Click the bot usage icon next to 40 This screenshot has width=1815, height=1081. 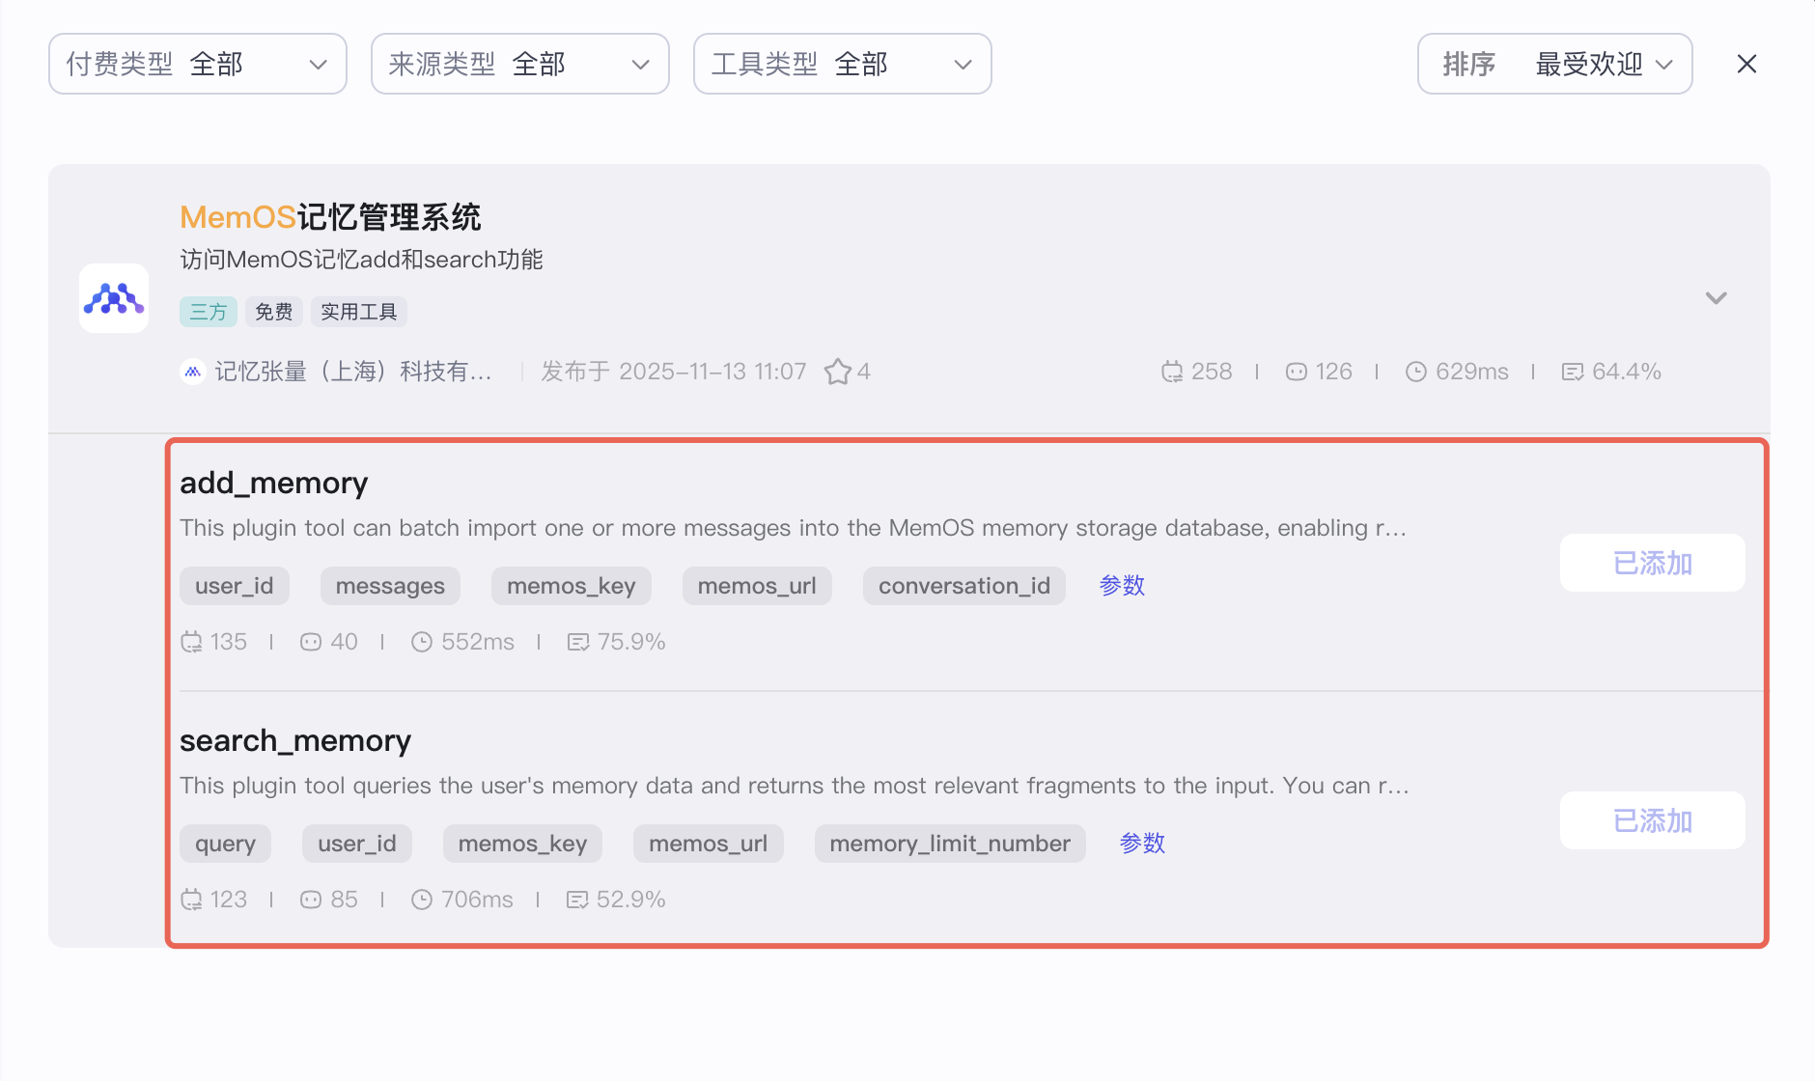311,642
